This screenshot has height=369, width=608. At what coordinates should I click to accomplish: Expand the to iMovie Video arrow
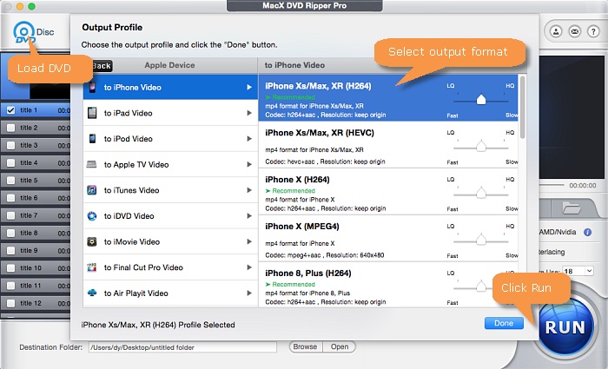pos(249,241)
